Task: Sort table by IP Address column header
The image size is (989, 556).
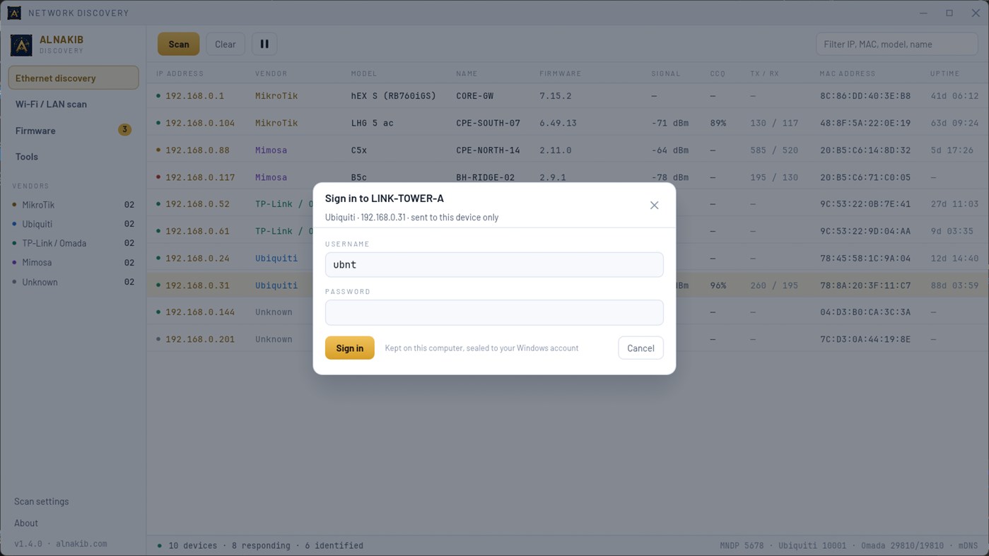Action: tap(180, 73)
